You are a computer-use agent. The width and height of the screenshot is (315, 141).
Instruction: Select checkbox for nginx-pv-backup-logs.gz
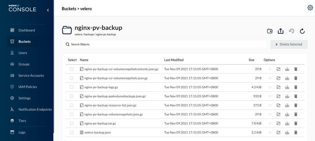click(72, 87)
